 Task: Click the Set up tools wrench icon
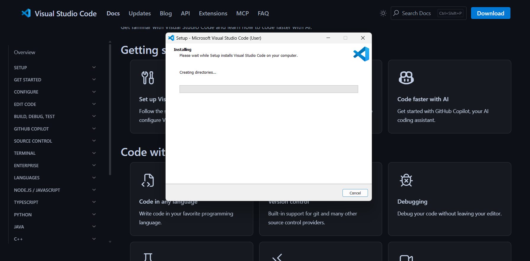pyautogui.click(x=148, y=78)
